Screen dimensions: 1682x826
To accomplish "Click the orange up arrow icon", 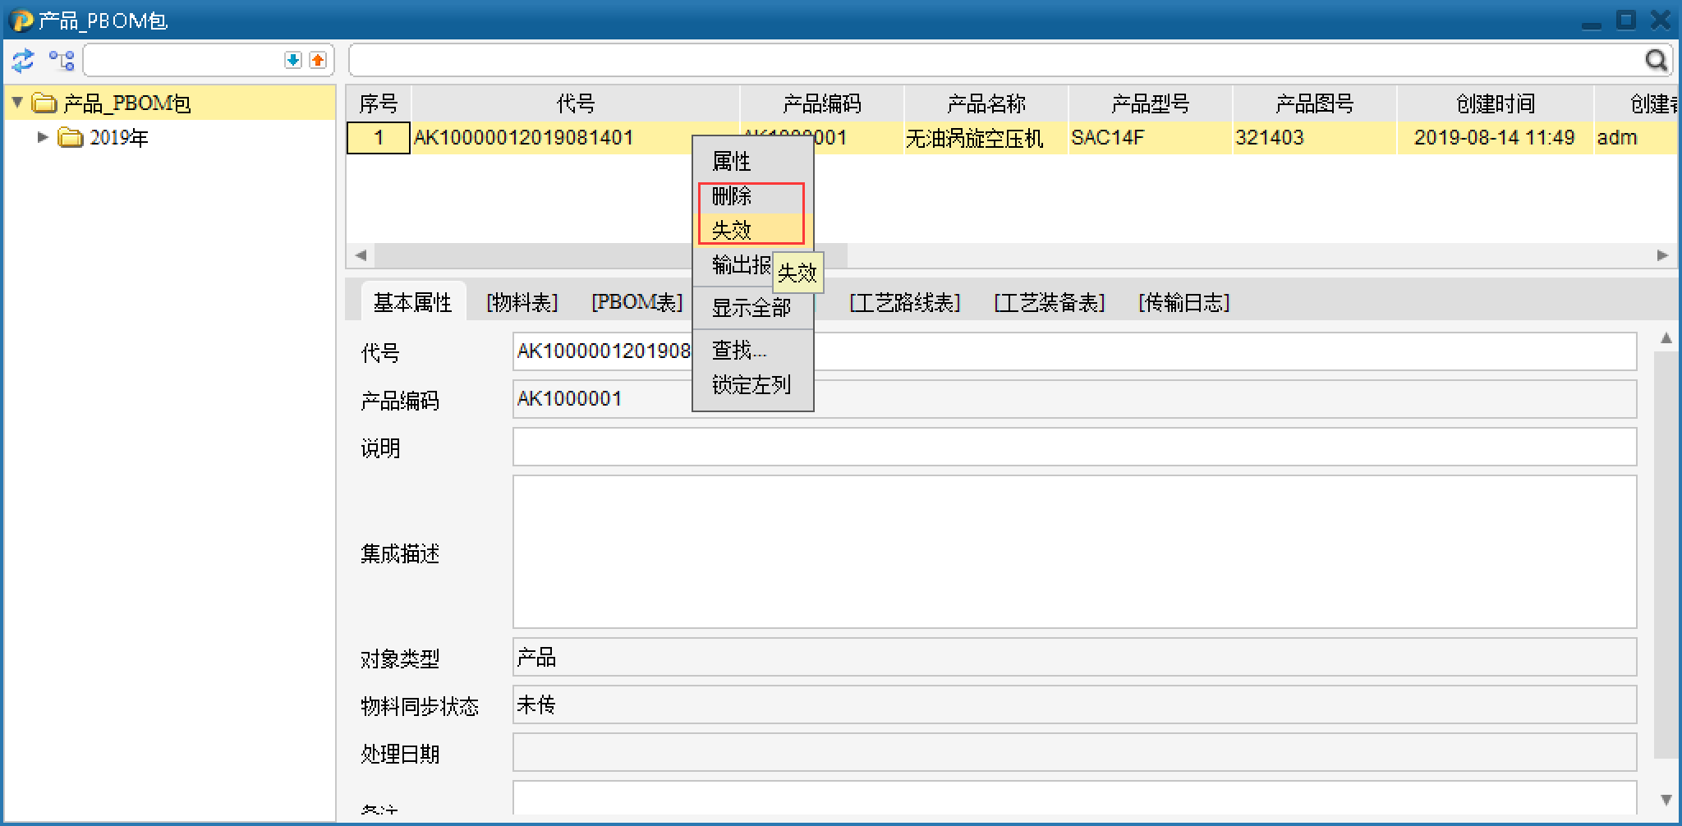I will [x=318, y=60].
